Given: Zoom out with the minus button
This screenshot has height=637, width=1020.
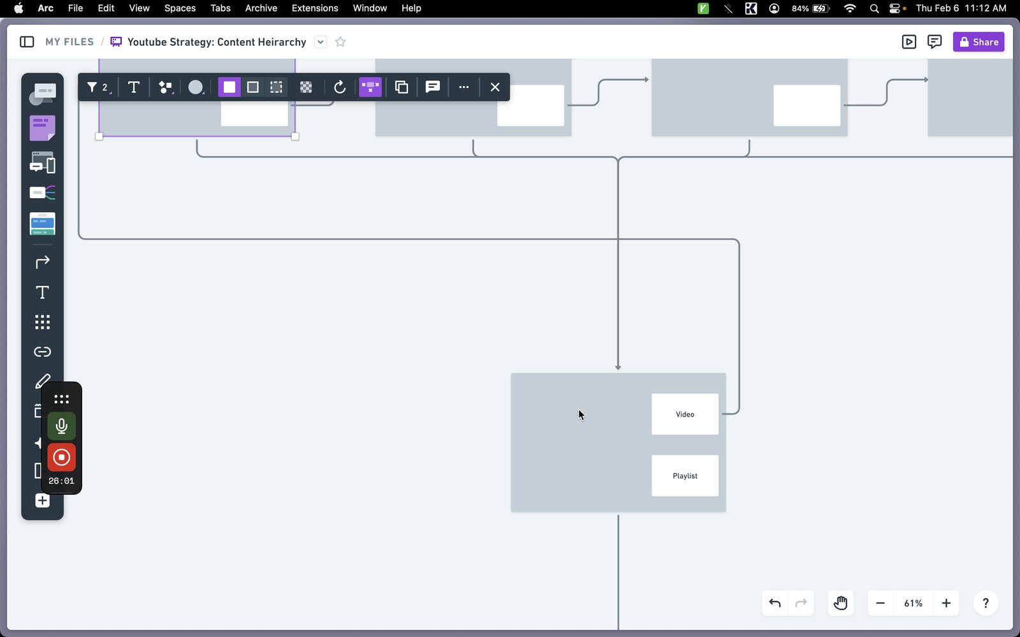Looking at the screenshot, I should pos(880,603).
